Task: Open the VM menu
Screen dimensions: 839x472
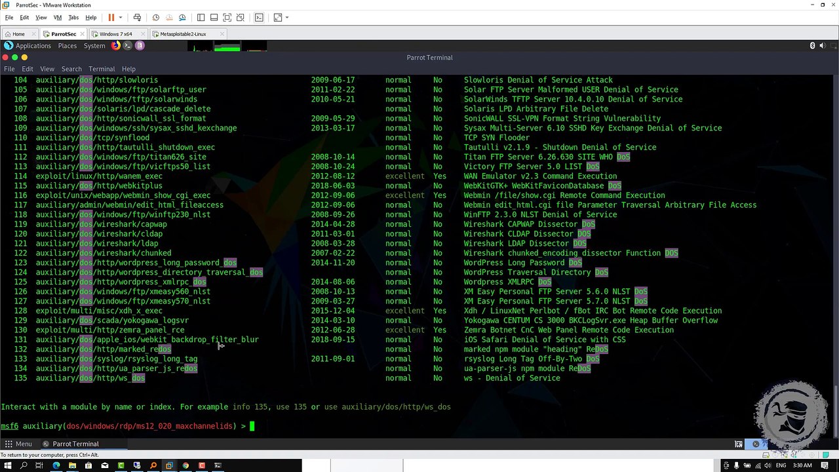Action: pos(58,18)
